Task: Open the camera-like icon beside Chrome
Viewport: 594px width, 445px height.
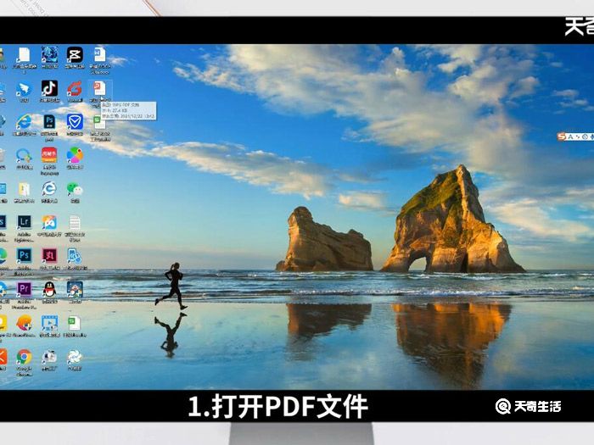Action: pyautogui.click(x=49, y=357)
